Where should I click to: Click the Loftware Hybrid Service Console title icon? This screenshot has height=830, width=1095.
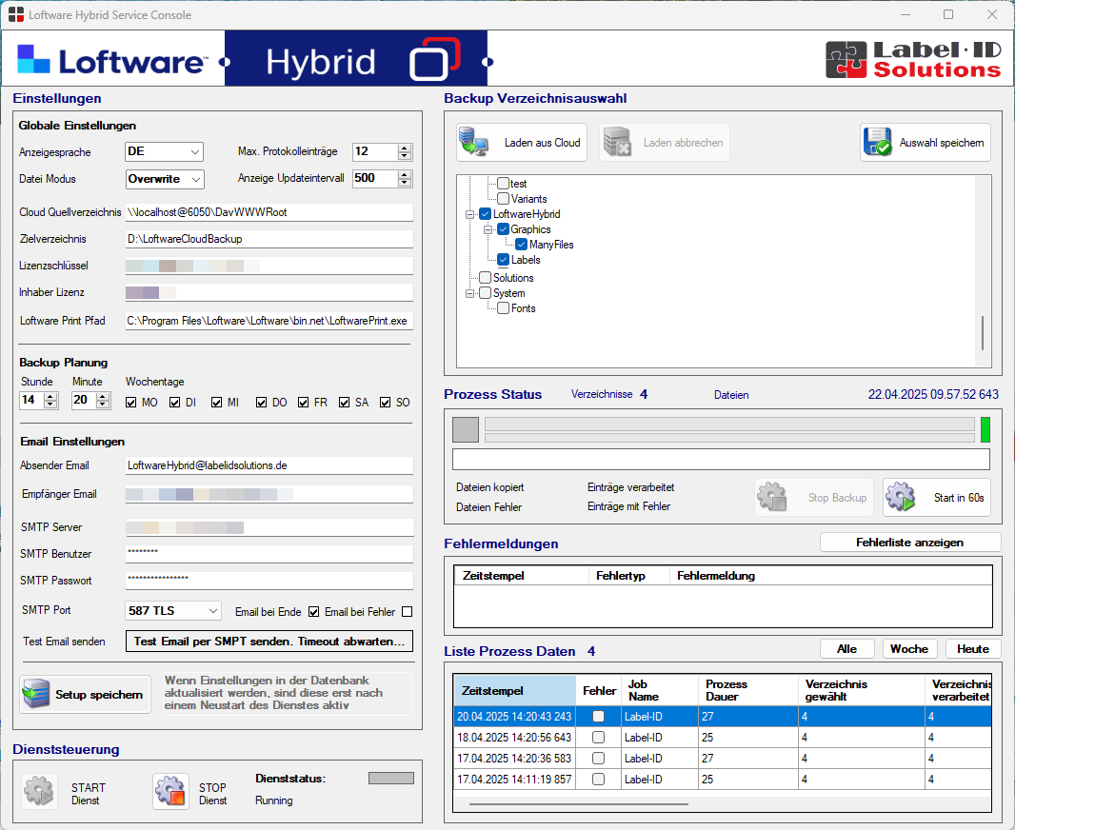click(15, 14)
